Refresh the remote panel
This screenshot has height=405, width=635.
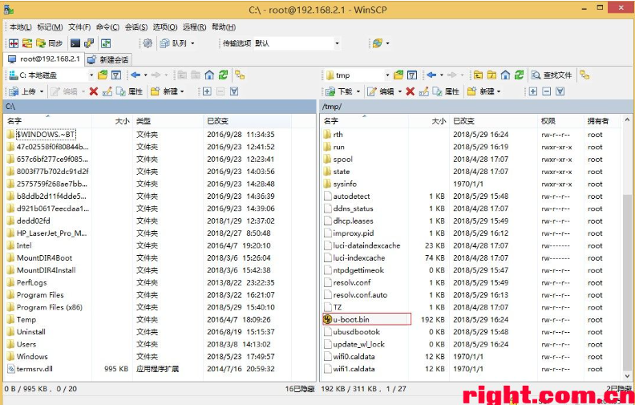519,75
